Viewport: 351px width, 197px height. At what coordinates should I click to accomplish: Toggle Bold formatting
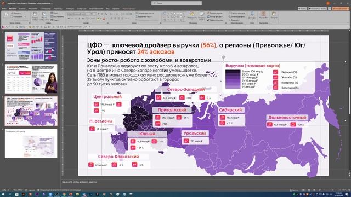coord(69,18)
